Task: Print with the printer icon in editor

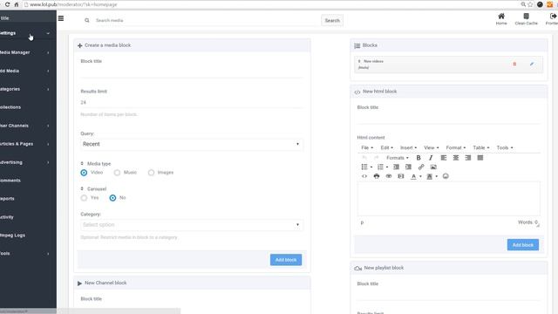Action: pos(377,176)
